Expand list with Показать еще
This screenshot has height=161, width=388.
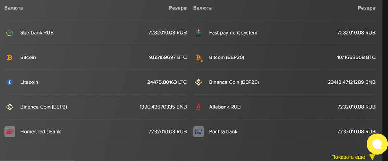(x=348, y=157)
